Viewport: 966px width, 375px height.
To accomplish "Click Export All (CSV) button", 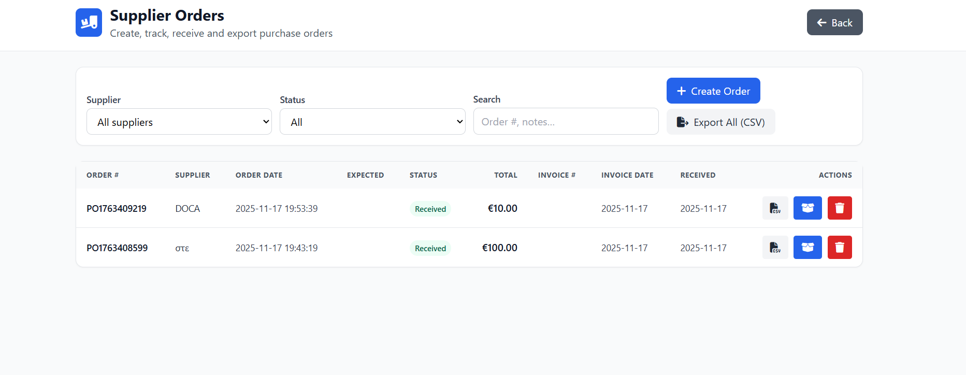I will [720, 122].
